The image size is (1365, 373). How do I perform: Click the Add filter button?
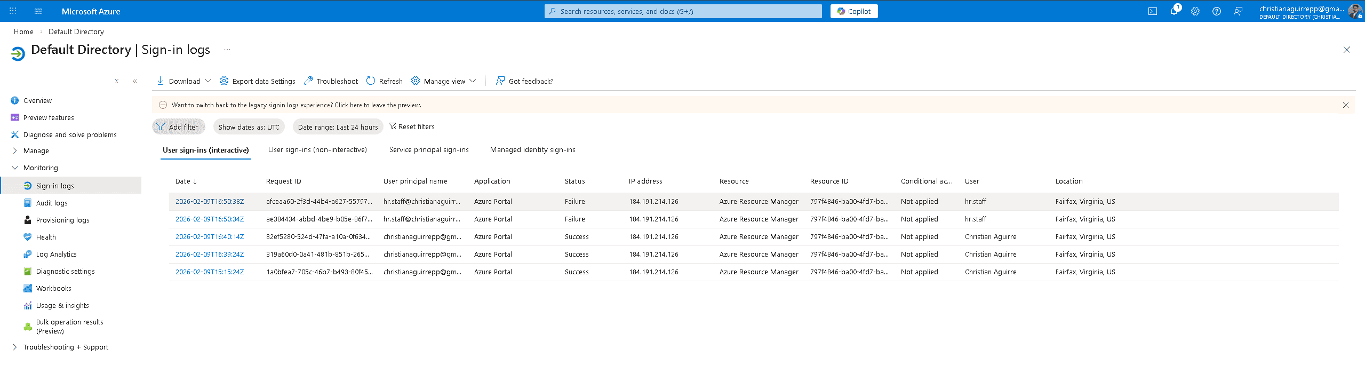coord(178,127)
